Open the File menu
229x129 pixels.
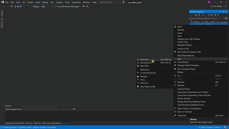[x=7, y=3]
